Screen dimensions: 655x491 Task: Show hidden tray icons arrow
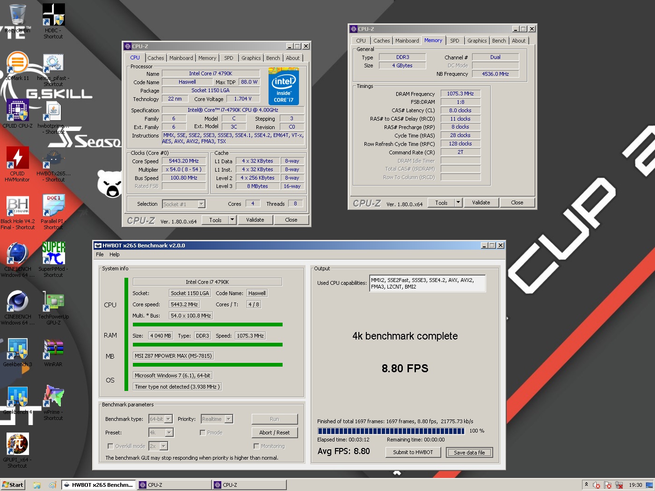click(x=586, y=484)
